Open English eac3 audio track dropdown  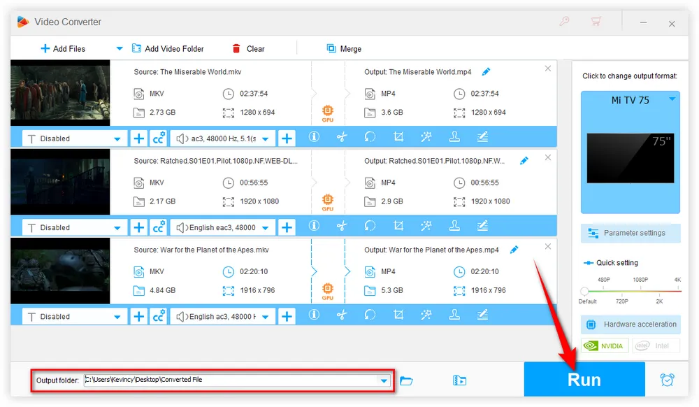click(x=265, y=228)
